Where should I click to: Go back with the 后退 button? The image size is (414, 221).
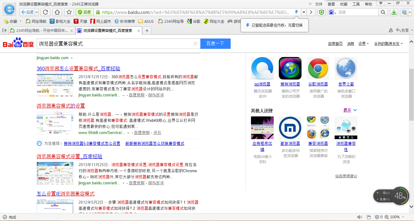[27, 12]
